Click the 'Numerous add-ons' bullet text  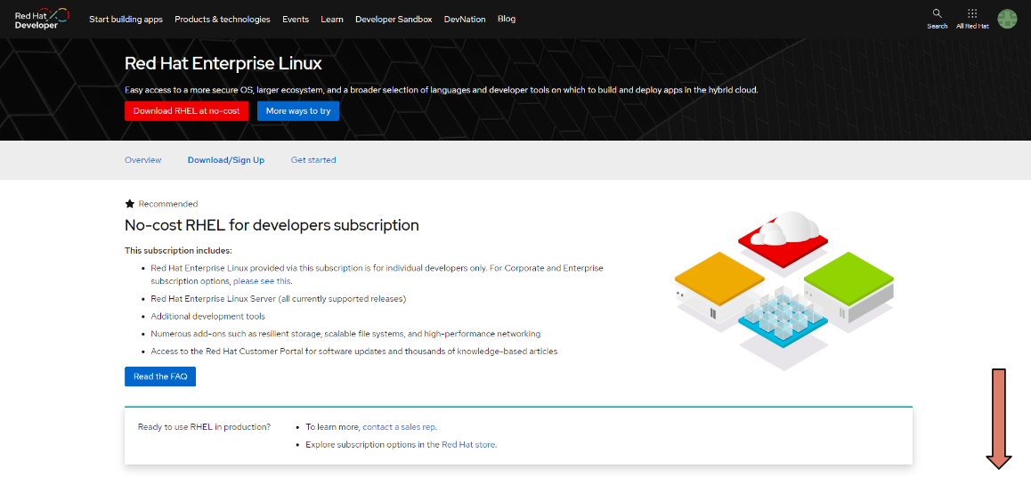click(345, 334)
